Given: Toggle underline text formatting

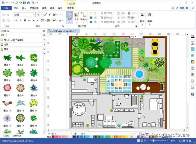Looking at the screenshot, I should [25, 21].
